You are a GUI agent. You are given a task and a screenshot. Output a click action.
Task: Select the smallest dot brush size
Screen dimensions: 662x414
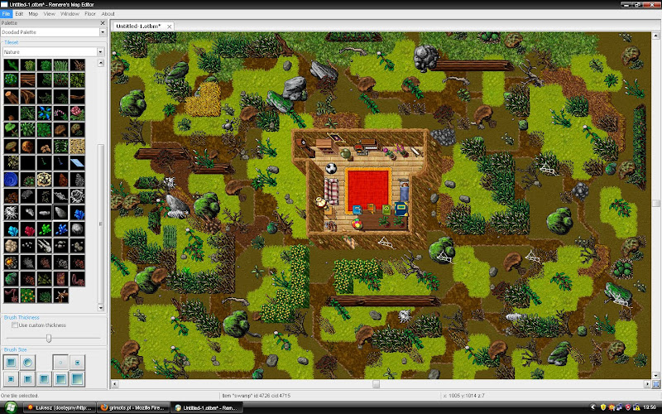[60, 362]
